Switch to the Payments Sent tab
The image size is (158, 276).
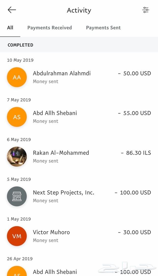[x=103, y=28]
